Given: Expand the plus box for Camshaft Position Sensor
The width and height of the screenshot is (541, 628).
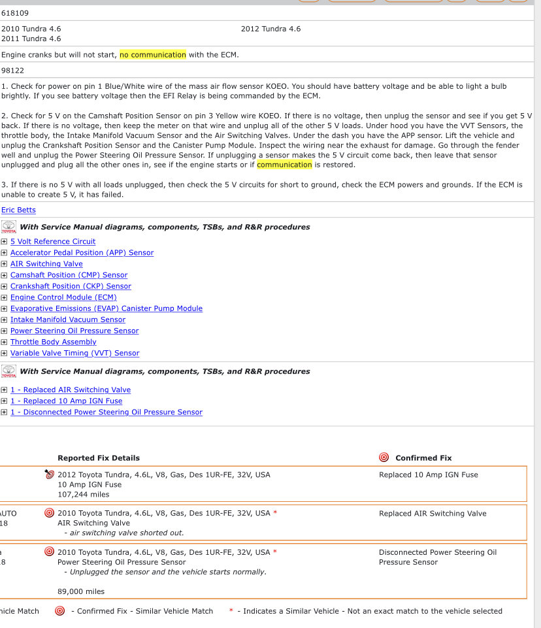Looking at the screenshot, I should [4, 275].
